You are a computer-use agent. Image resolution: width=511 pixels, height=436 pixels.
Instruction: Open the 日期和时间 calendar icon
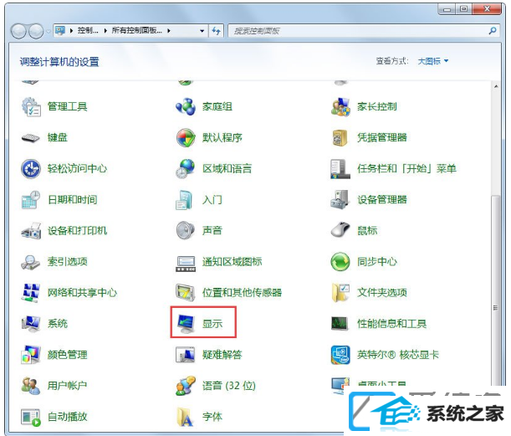pyautogui.click(x=31, y=199)
